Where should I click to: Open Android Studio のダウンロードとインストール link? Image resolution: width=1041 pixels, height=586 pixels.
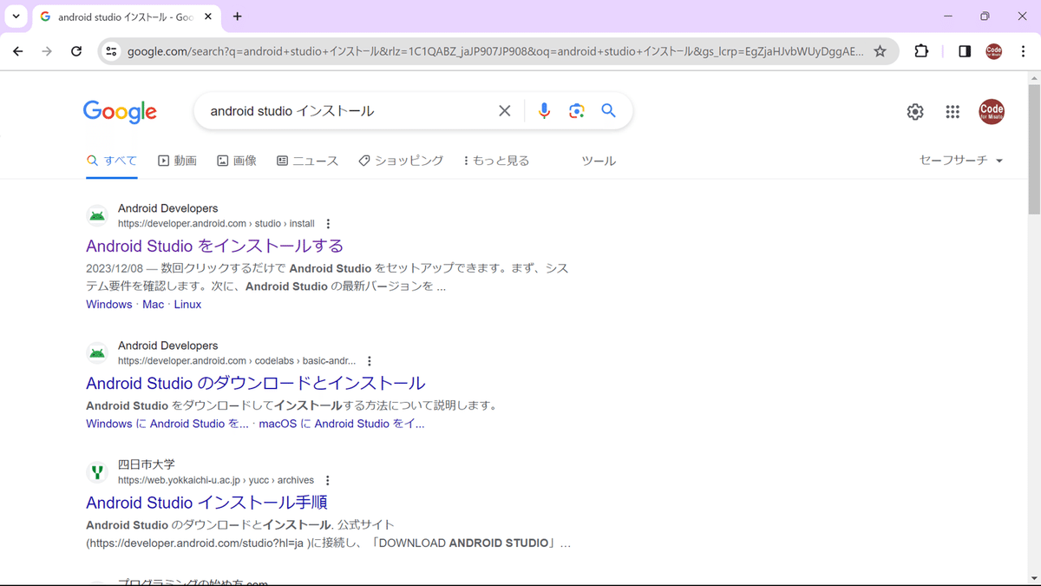click(256, 383)
